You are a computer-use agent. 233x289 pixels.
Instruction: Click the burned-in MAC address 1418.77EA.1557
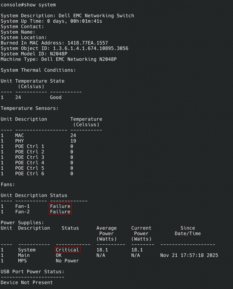click(x=88, y=43)
